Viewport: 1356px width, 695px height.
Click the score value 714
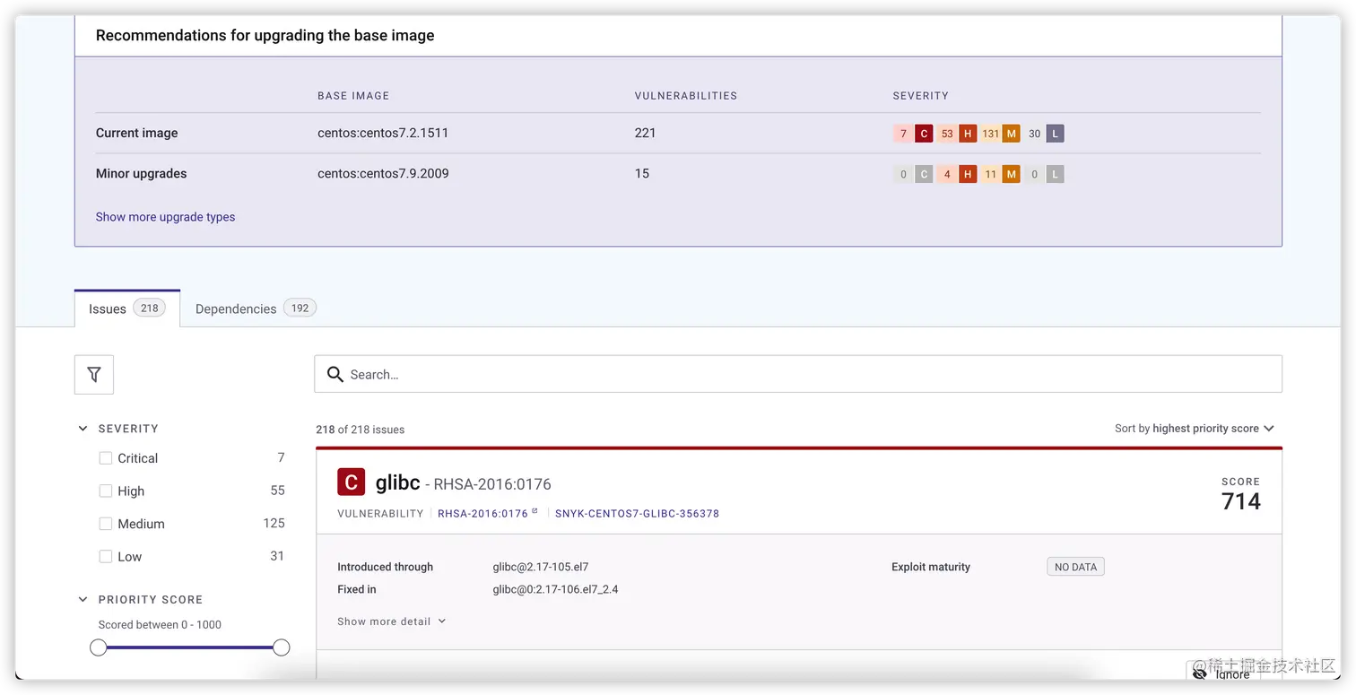1241,501
